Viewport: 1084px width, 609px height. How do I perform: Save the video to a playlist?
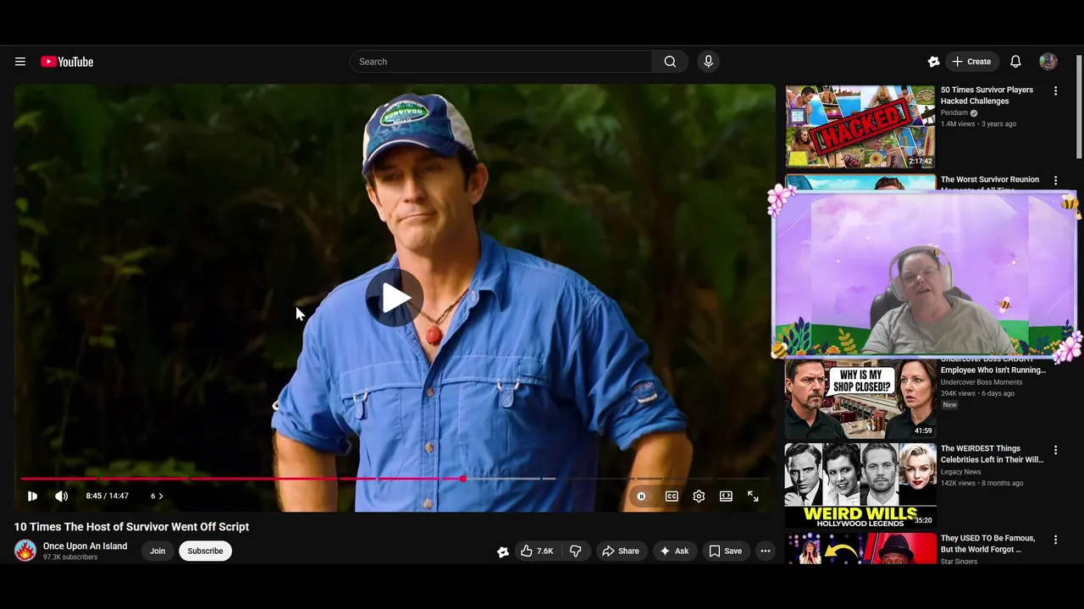726,551
